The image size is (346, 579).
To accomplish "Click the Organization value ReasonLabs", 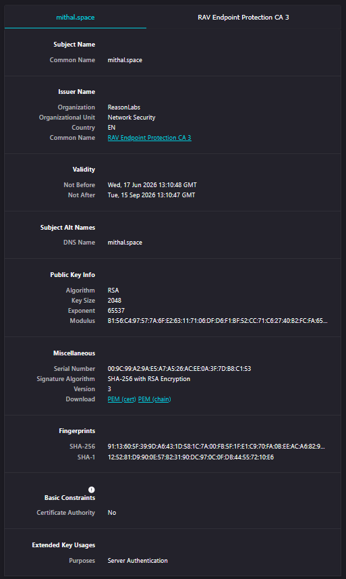I will 124,107.
